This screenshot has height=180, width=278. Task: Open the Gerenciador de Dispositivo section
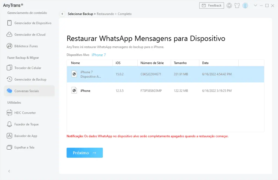tap(31, 23)
